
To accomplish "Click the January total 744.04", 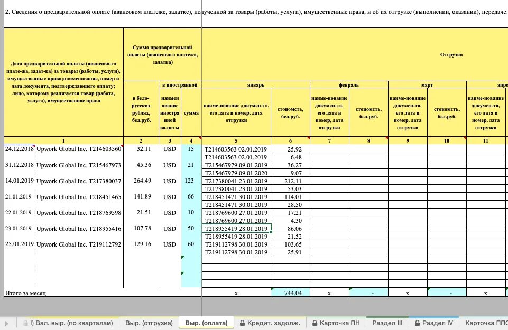I will pyautogui.click(x=290, y=293).
